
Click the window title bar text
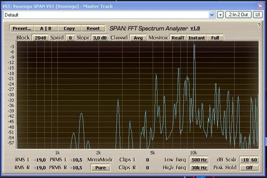coord(58,6)
